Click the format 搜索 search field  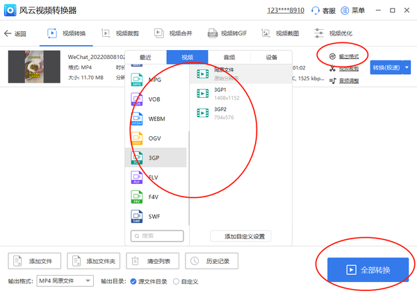pos(157,236)
